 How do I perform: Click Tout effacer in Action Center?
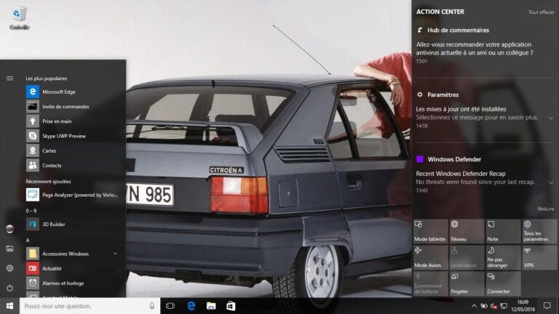pos(541,12)
